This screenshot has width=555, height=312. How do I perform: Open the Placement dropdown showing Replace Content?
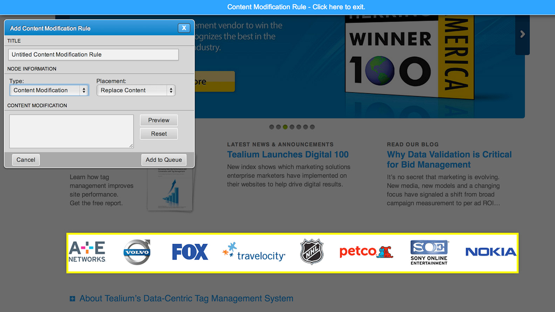pos(136,90)
